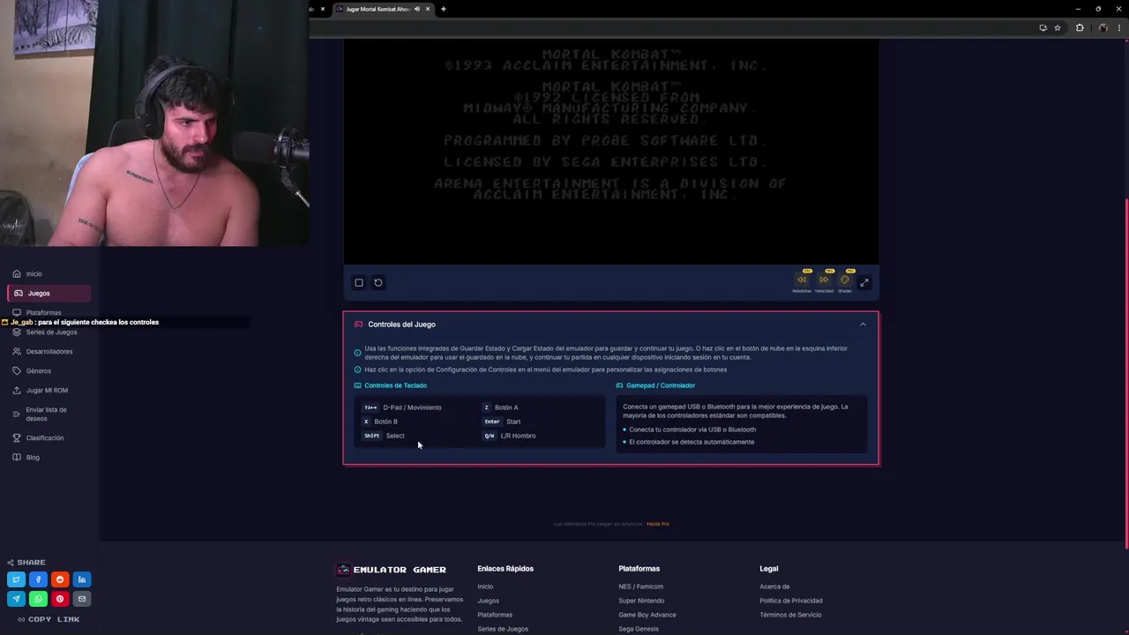Mute the Mortal Kombat tab audio
Image resolution: width=1129 pixels, height=635 pixels.
tap(417, 9)
